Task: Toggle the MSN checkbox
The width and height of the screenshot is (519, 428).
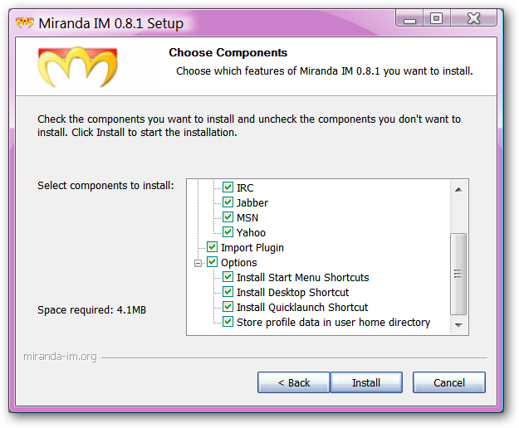Action: point(228,217)
